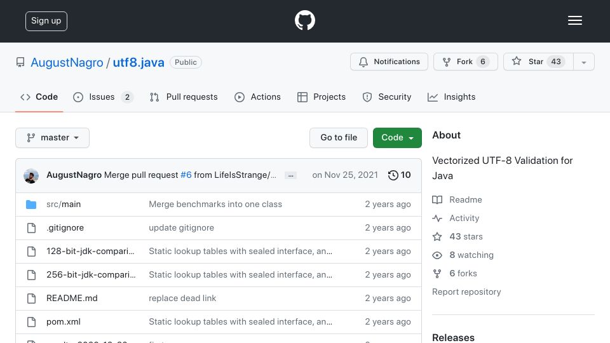Open the hamburger navigation menu
The width and height of the screenshot is (610, 343).
[574, 20]
